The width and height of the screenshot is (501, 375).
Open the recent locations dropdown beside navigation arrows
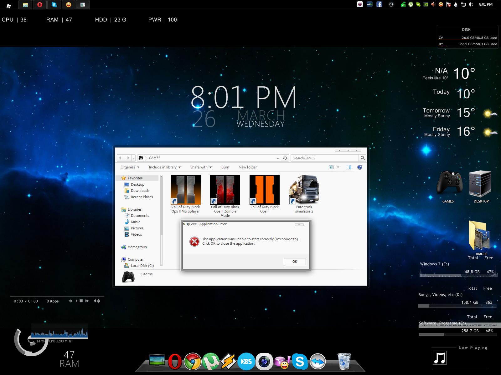pyautogui.click(x=134, y=158)
